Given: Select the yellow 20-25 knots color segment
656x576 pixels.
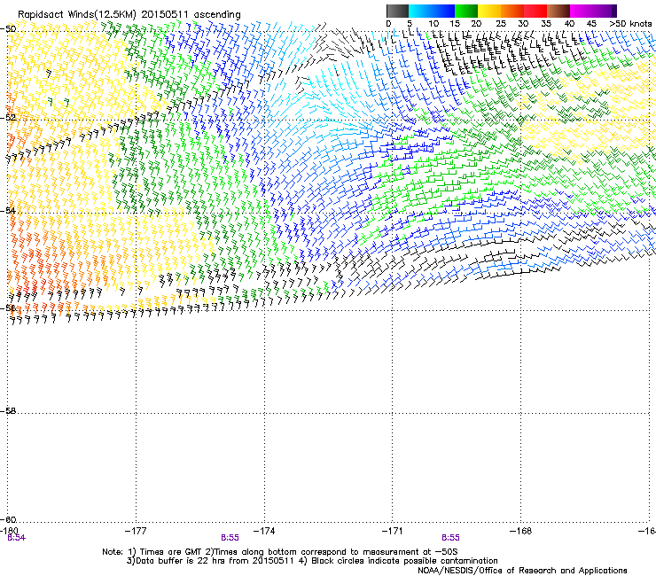Looking at the screenshot, I should 489,11.
